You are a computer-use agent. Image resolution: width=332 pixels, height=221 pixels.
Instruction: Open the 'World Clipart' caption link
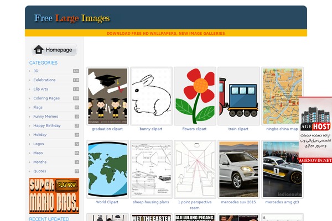click(107, 202)
